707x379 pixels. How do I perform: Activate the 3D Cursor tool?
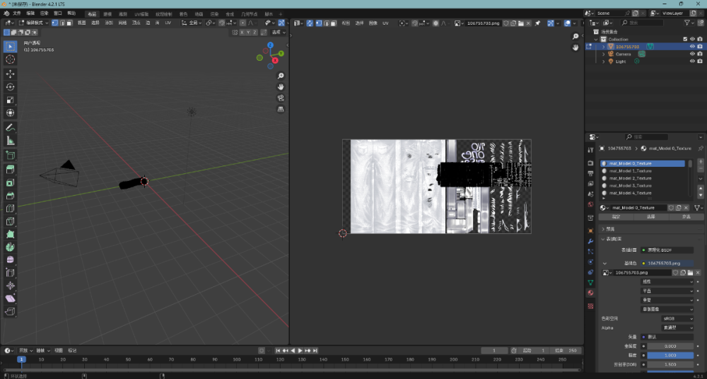pos(11,59)
